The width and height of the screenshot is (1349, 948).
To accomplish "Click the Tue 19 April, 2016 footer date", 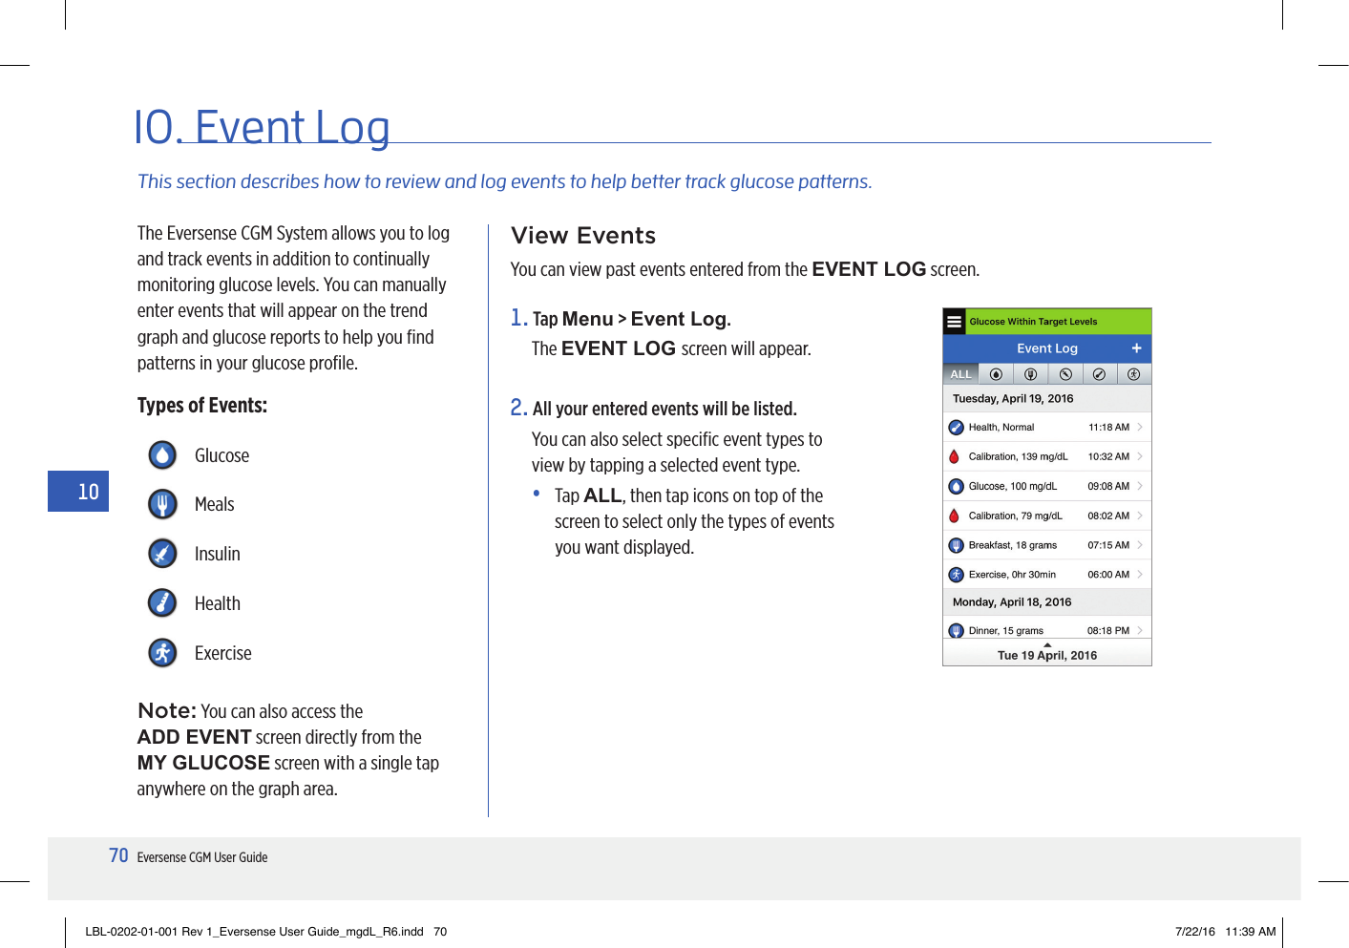I will pos(1047,656).
